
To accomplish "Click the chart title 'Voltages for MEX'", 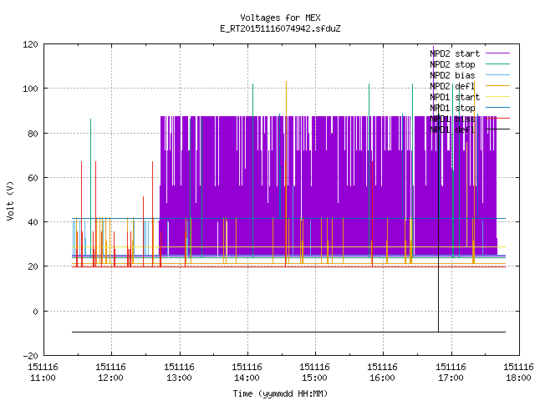I will pyautogui.click(x=280, y=18).
